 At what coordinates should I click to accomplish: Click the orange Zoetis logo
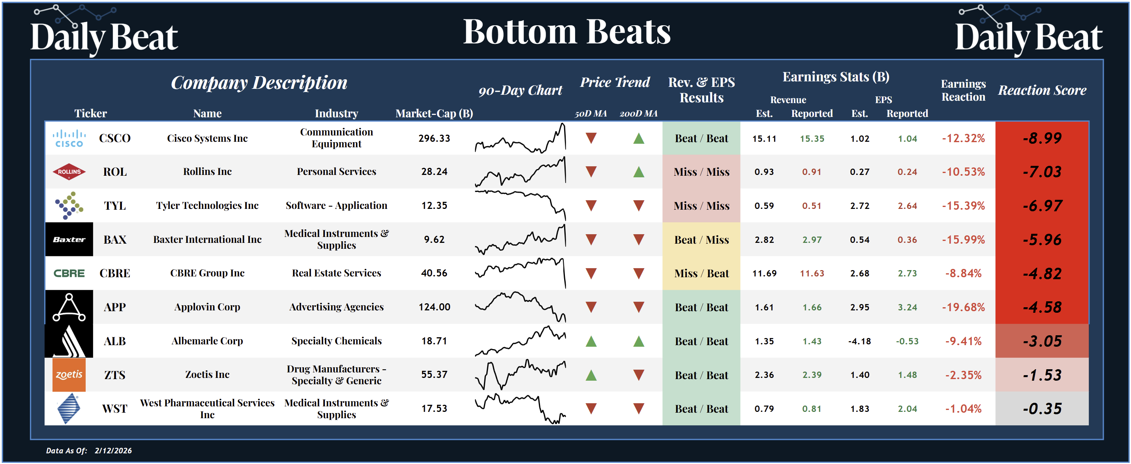[69, 375]
